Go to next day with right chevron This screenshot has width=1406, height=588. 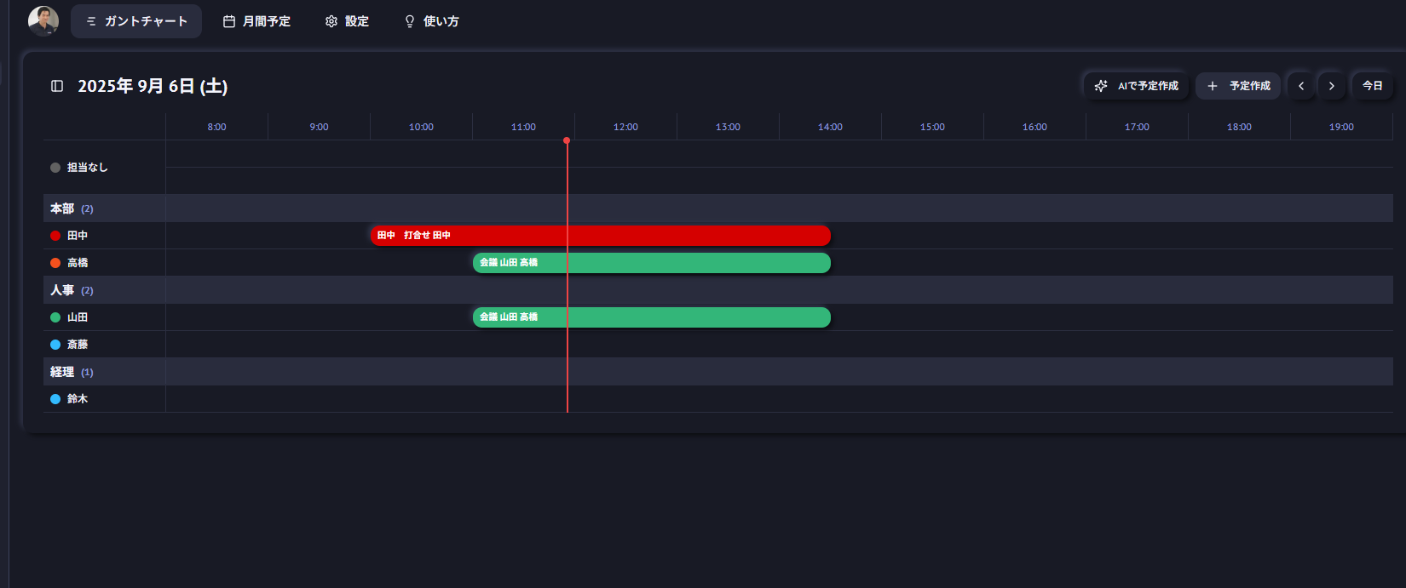(1332, 86)
